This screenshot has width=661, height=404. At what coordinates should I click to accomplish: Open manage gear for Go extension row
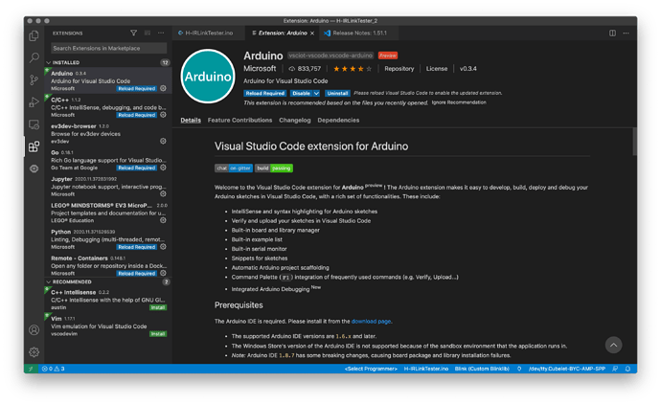point(163,168)
